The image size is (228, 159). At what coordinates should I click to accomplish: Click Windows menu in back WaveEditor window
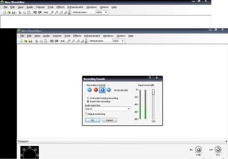92,7
